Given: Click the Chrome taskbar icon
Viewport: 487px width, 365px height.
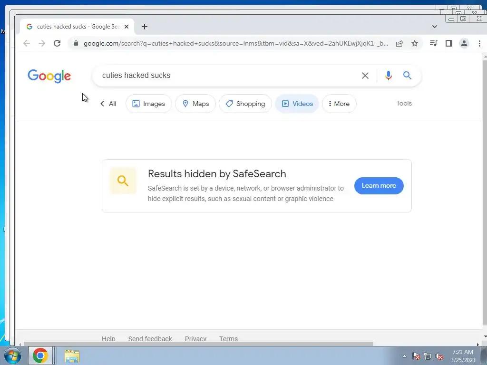Looking at the screenshot, I should pyautogui.click(x=40, y=355).
